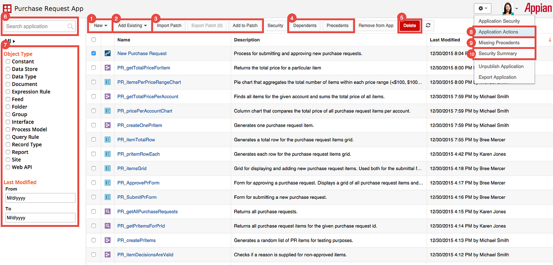553x265 pixels.
Task: Click the Security button in the toolbar
Action: (275, 26)
